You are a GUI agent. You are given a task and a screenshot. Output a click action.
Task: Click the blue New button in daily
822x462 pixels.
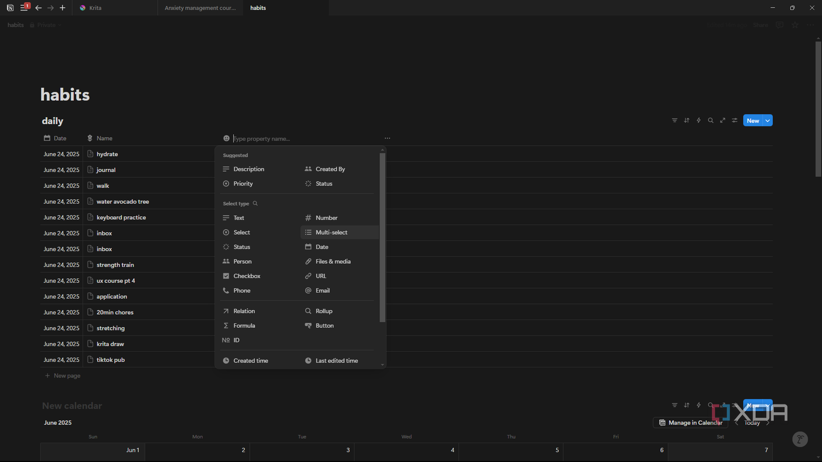pos(753,120)
